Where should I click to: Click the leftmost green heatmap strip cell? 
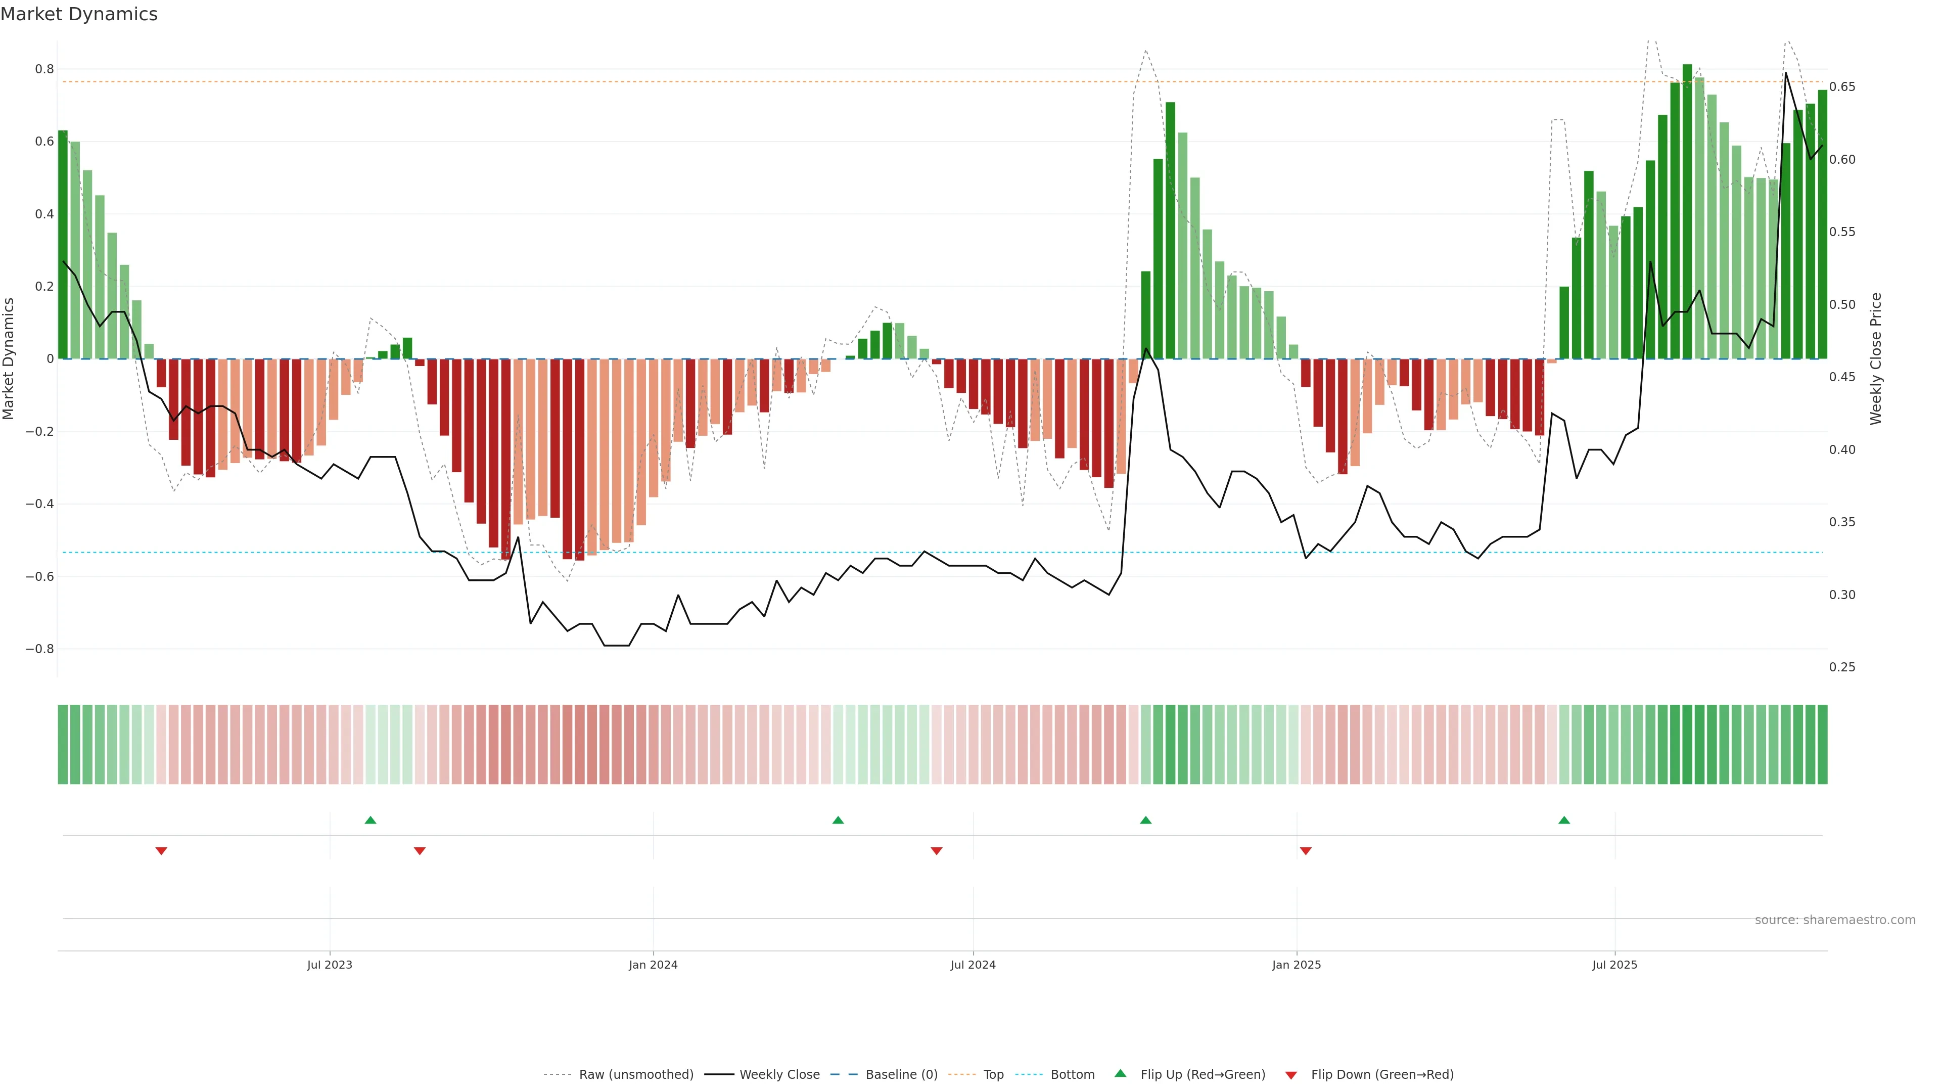(x=63, y=745)
